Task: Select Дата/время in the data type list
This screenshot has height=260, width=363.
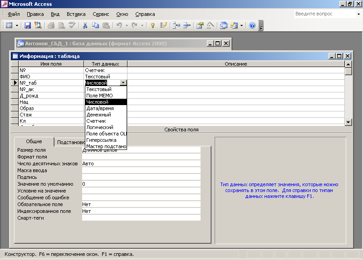Action: pos(106,108)
